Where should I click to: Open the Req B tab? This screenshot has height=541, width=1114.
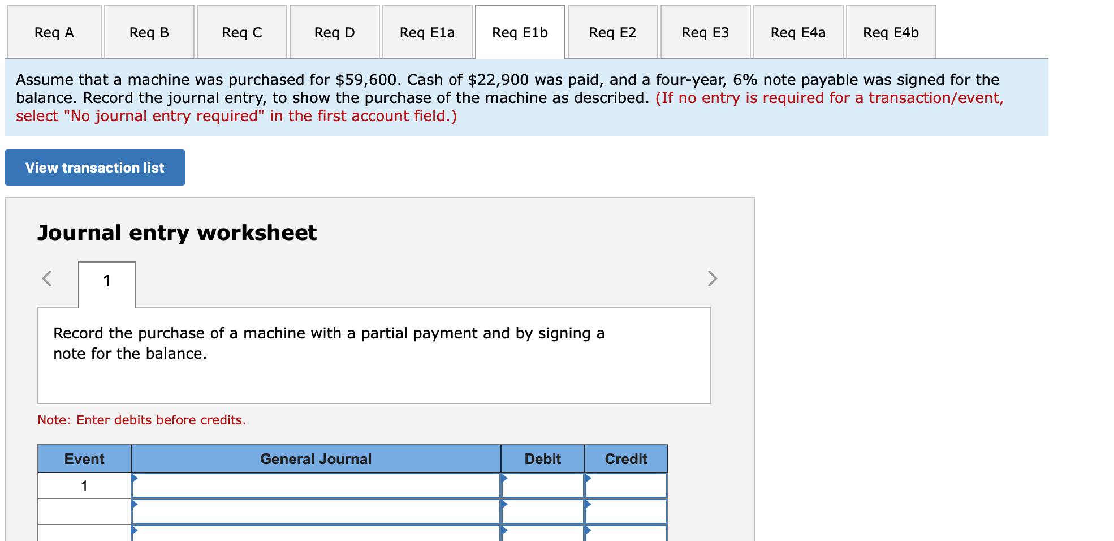pyautogui.click(x=149, y=32)
